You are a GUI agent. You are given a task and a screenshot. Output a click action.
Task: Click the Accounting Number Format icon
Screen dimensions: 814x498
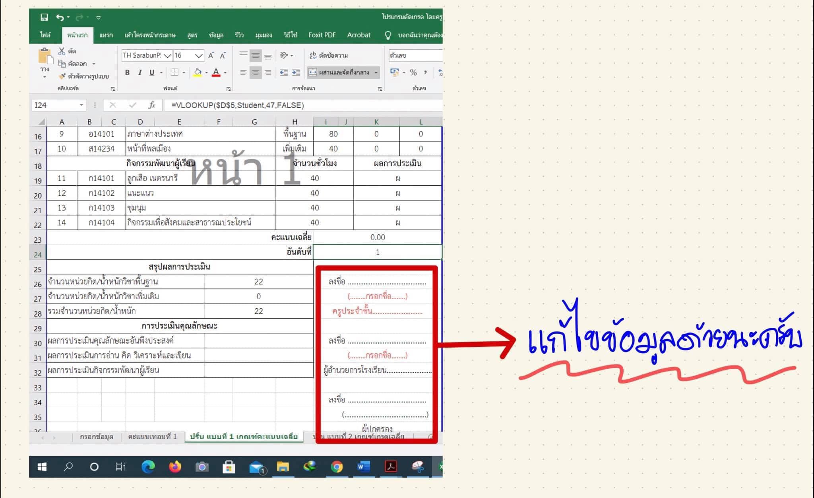tap(394, 72)
